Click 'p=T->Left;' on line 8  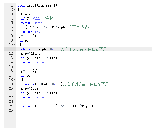pos(29,36)
